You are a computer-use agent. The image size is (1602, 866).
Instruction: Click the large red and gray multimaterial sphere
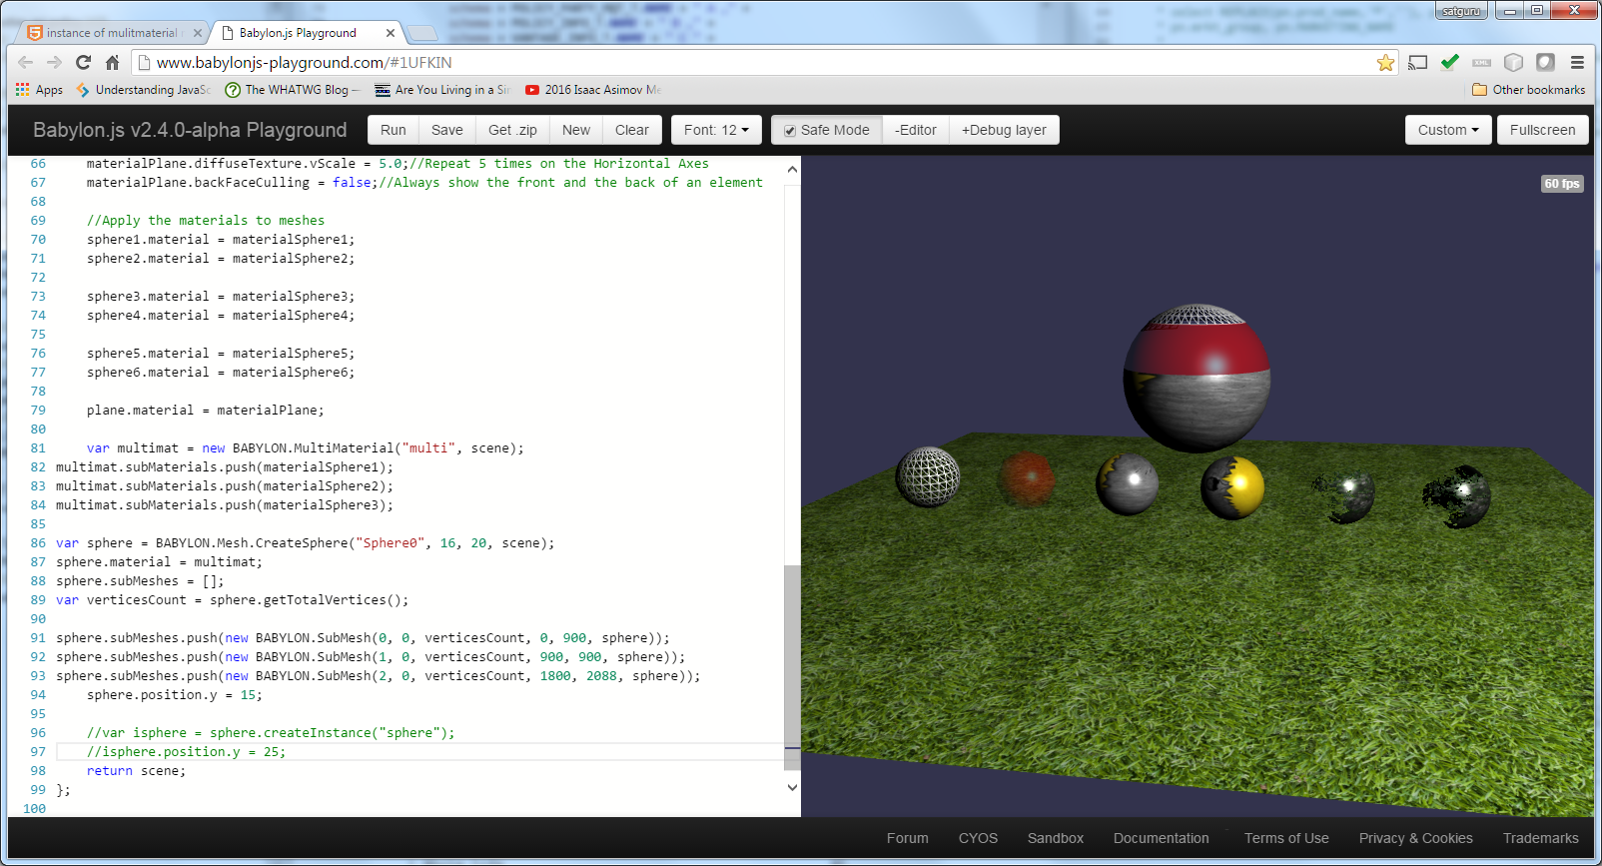pyautogui.click(x=1197, y=379)
